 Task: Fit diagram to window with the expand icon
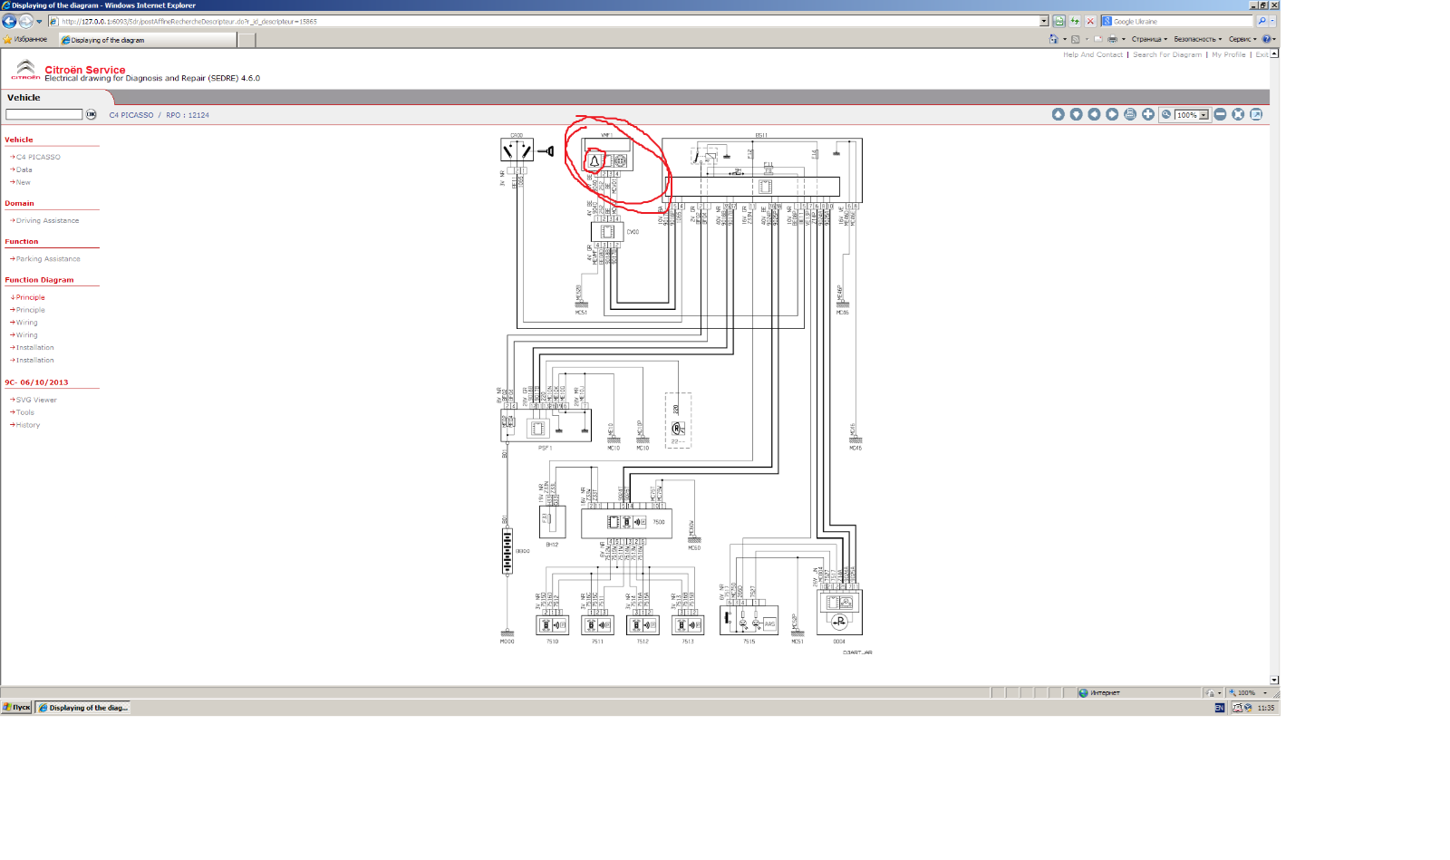pyautogui.click(x=1238, y=114)
